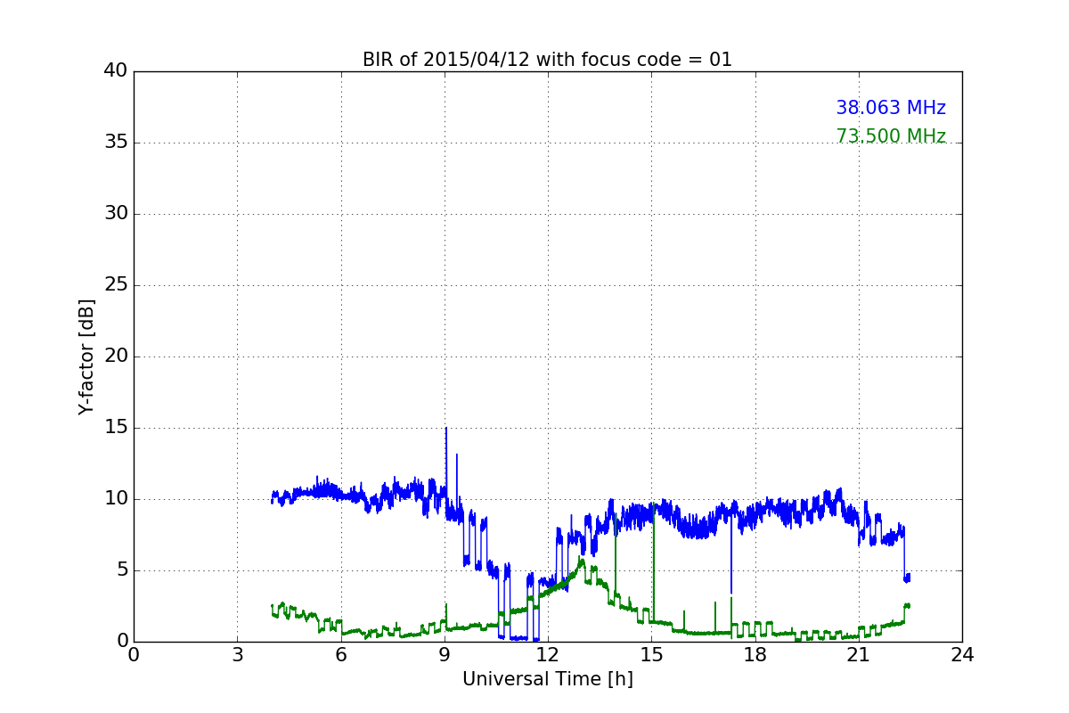The height and width of the screenshot is (713, 1069).
Task: Select the blue '38.063 MHz' legend label
Action: (x=891, y=108)
